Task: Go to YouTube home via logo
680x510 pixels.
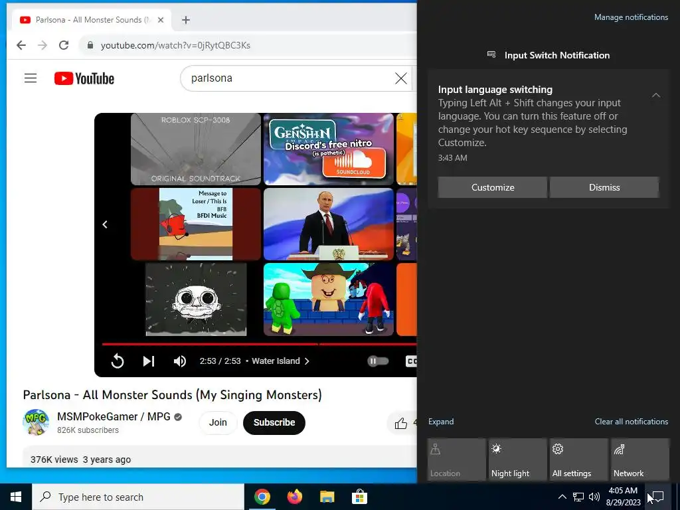Action: coord(84,78)
